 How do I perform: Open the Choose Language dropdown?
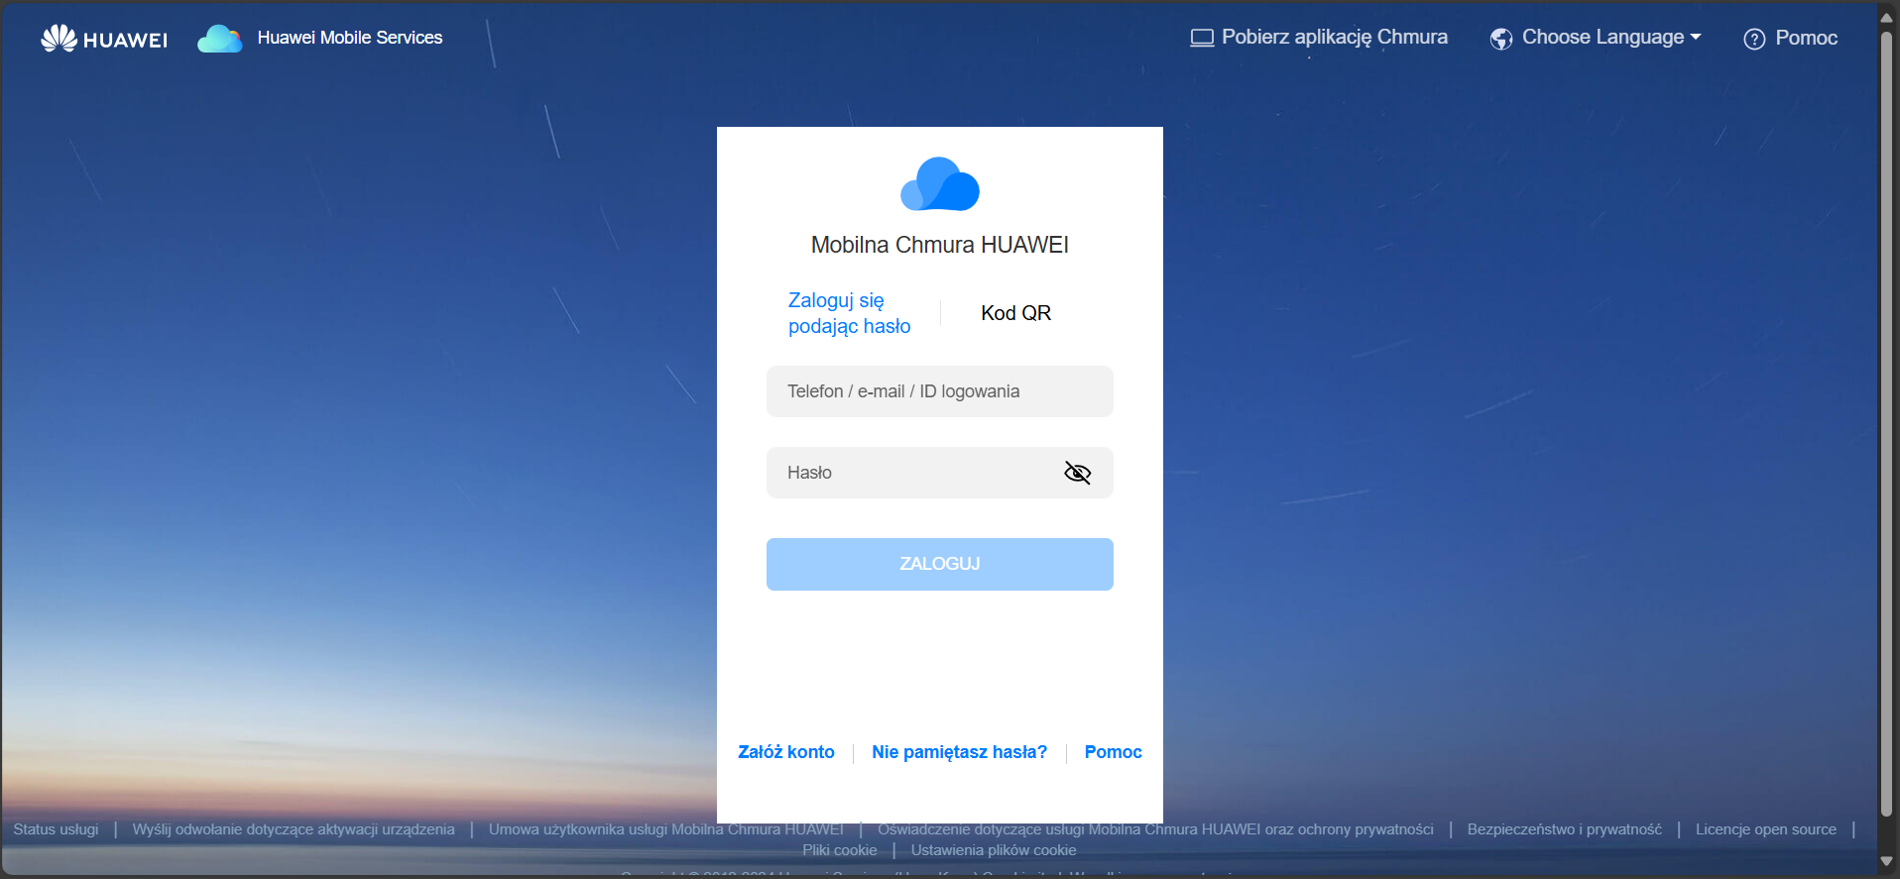click(x=1610, y=38)
